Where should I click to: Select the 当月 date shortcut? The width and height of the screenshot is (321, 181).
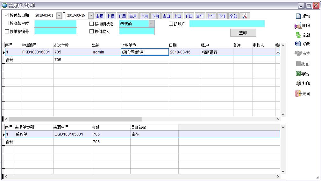pyautogui.click(x=133, y=16)
